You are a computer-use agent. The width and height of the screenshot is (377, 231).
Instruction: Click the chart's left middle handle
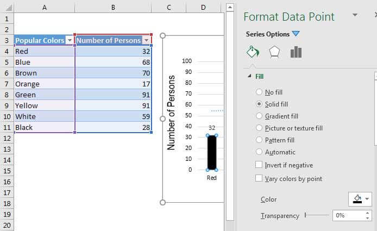(163, 118)
